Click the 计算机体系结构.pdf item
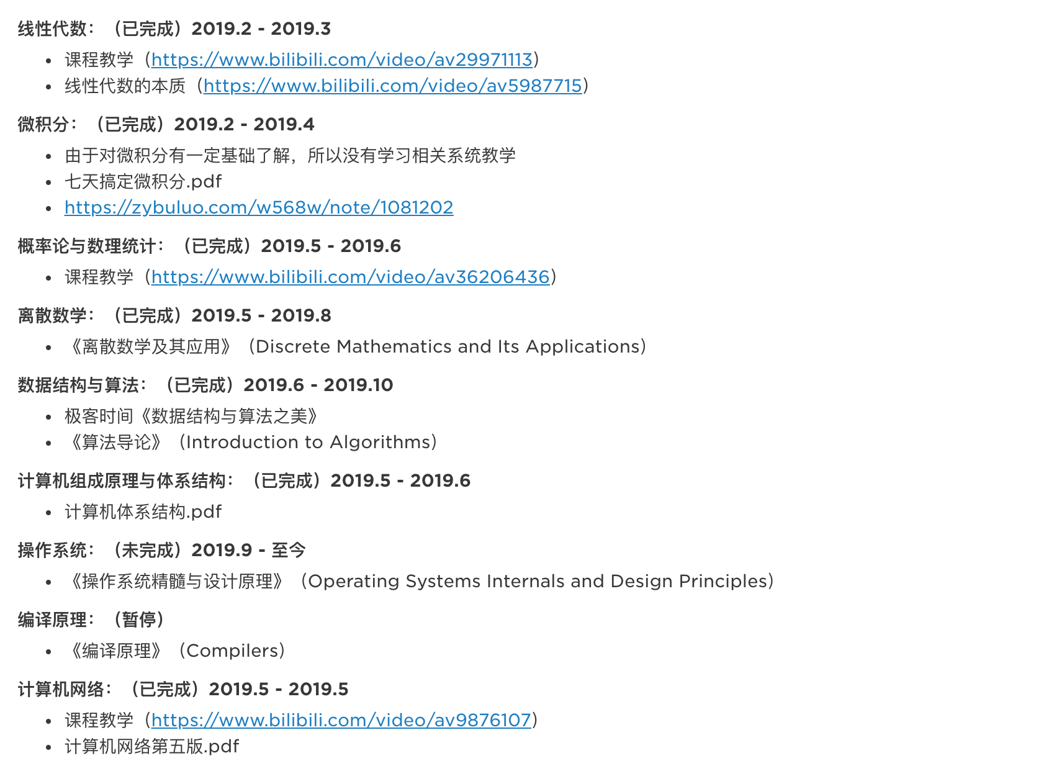Viewport: 1054px width, 766px height. [x=143, y=511]
